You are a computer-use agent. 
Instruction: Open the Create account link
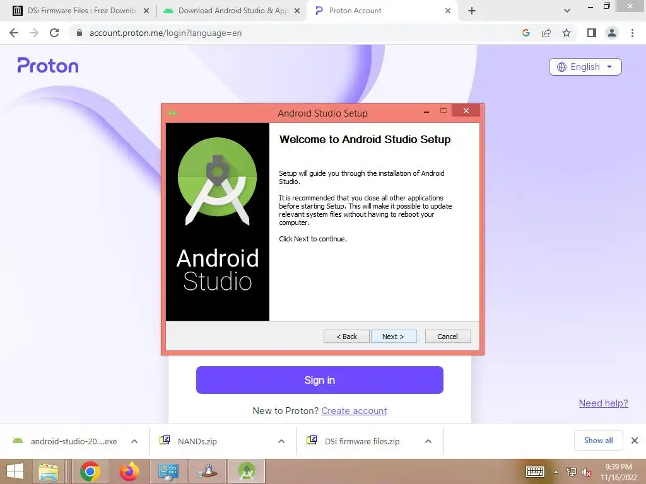354,411
